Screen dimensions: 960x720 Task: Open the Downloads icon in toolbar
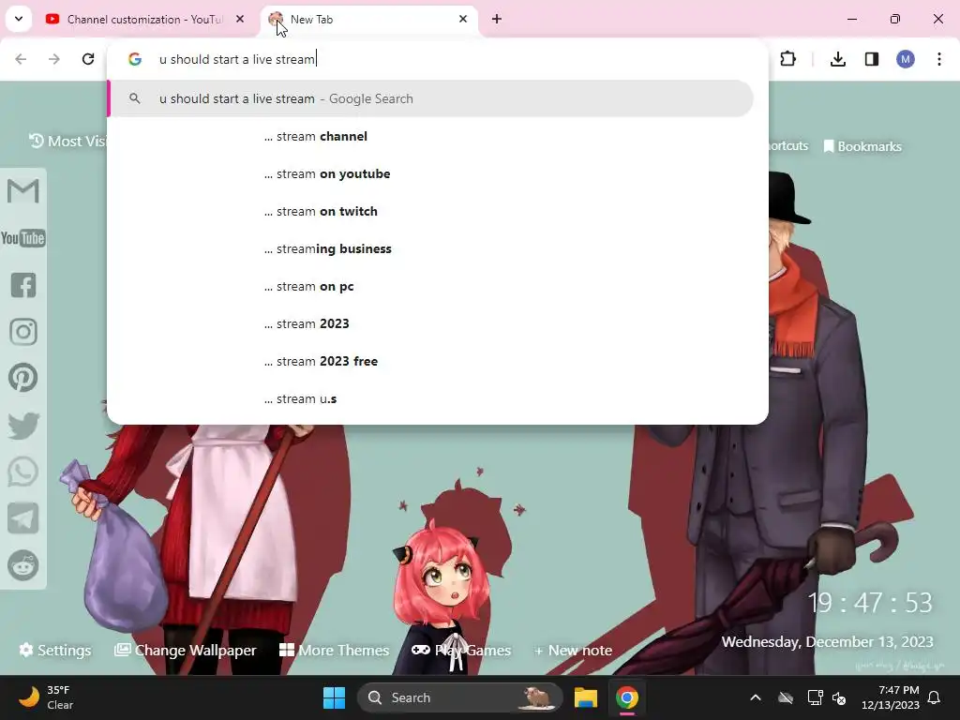point(838,59)
